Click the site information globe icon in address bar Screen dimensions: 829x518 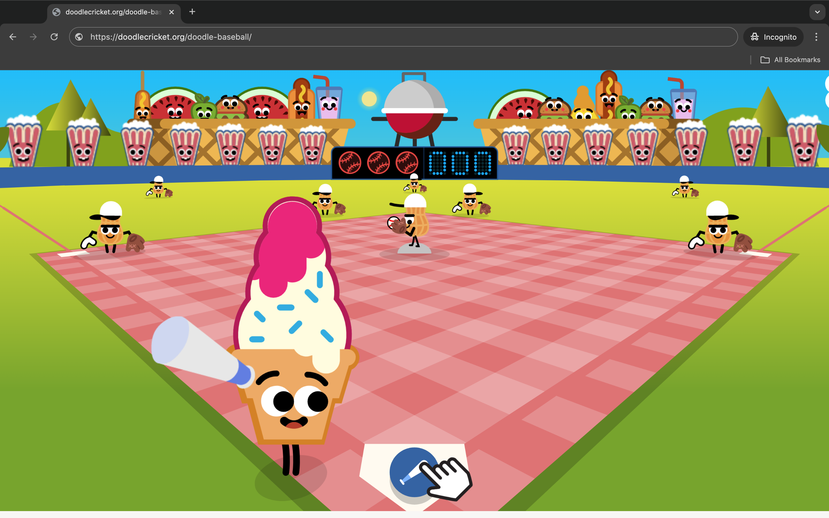(x=79, y=37)
